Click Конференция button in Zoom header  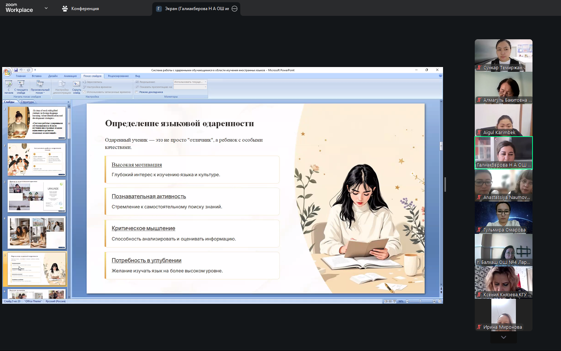click(80, 9)
